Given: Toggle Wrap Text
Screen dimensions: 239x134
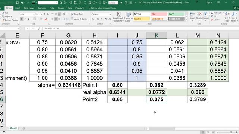Looking at the screenshot, I should 77,14.
